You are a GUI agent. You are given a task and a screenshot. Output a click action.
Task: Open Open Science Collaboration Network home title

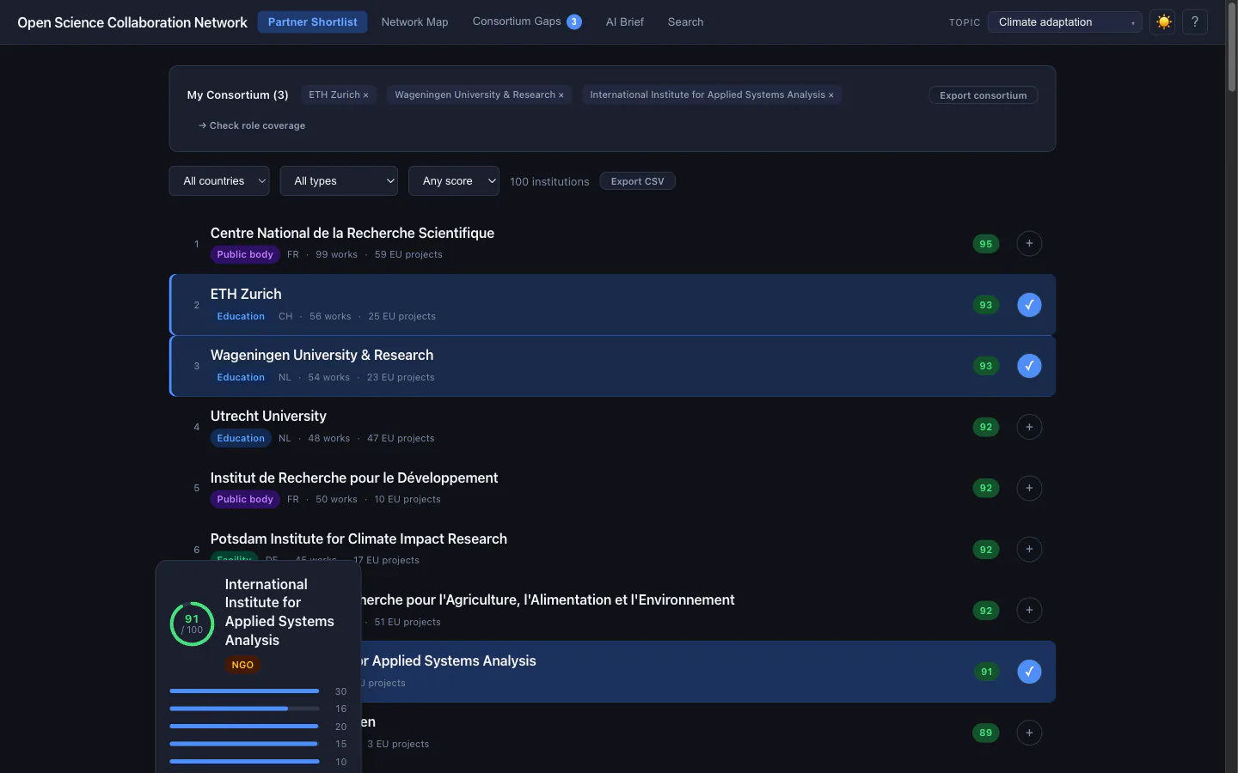tap(132, 22)
